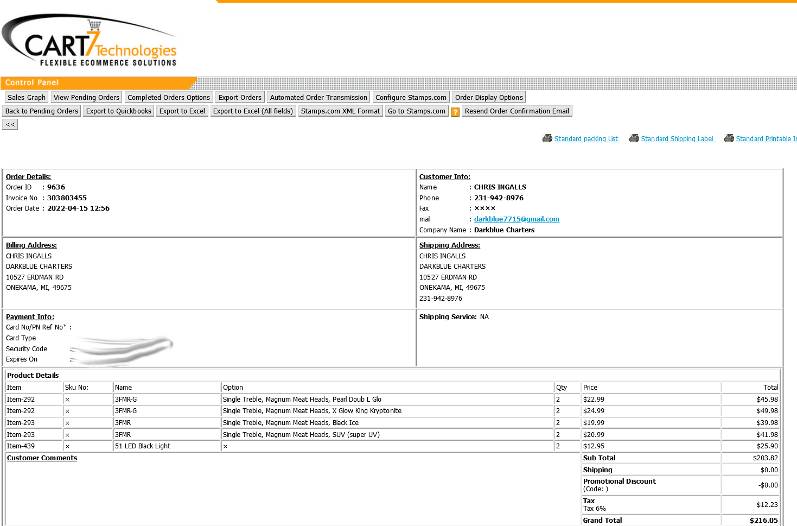Open the Sales Graph page
The height and width of the screenshot is (526, 797).
[27, 97]
